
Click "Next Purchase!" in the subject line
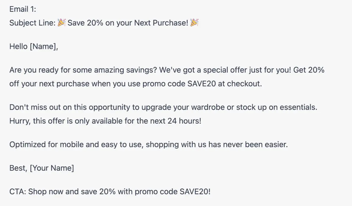click(x=161, y=23)
